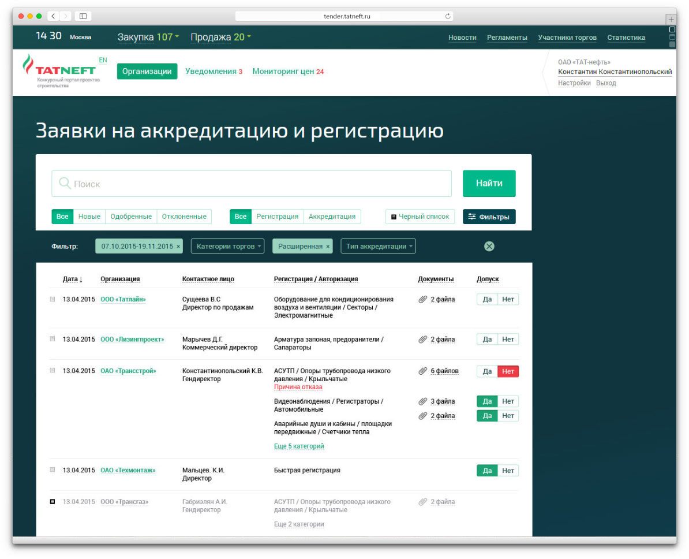Click the Tatneft logo
Screen dimensions: 689x559
(x=59, y=69)
